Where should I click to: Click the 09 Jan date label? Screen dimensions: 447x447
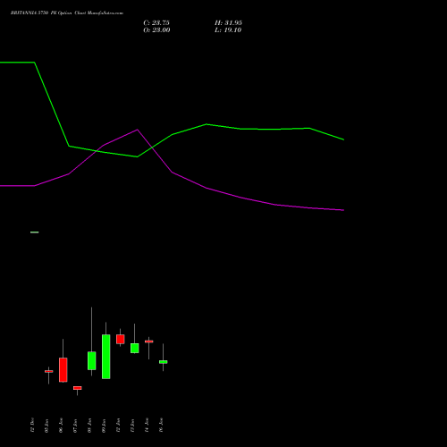tap(104, 426)
